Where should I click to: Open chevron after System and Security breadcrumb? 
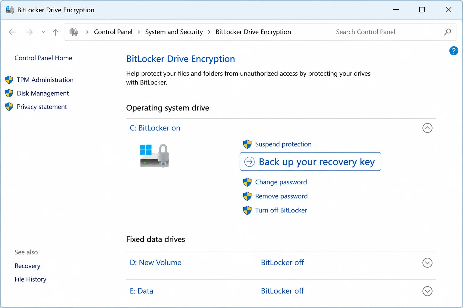point(209,32)
